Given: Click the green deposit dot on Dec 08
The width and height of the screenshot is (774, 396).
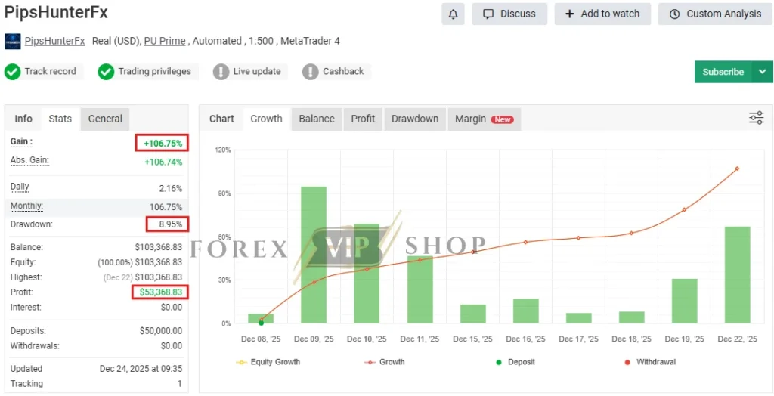Looking at the screenshot, I should coord(261,323).
